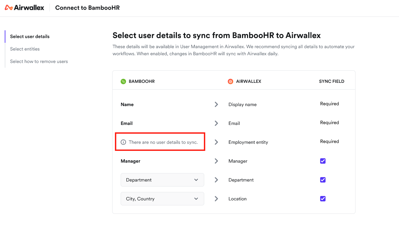The width and height of the screenshot is (399, 230).
Task: Open Select how to remove users step
Action: click(39, 61)
